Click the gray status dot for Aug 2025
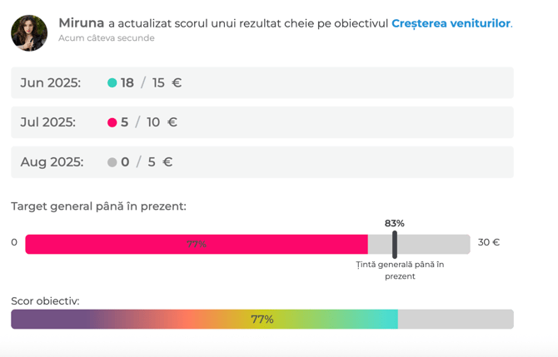Screen dimensions: 558x357 point(112,162)
